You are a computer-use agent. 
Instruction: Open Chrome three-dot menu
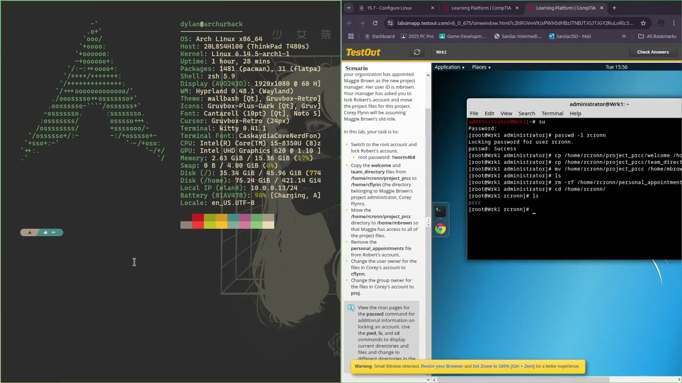(x=674, y=23)
